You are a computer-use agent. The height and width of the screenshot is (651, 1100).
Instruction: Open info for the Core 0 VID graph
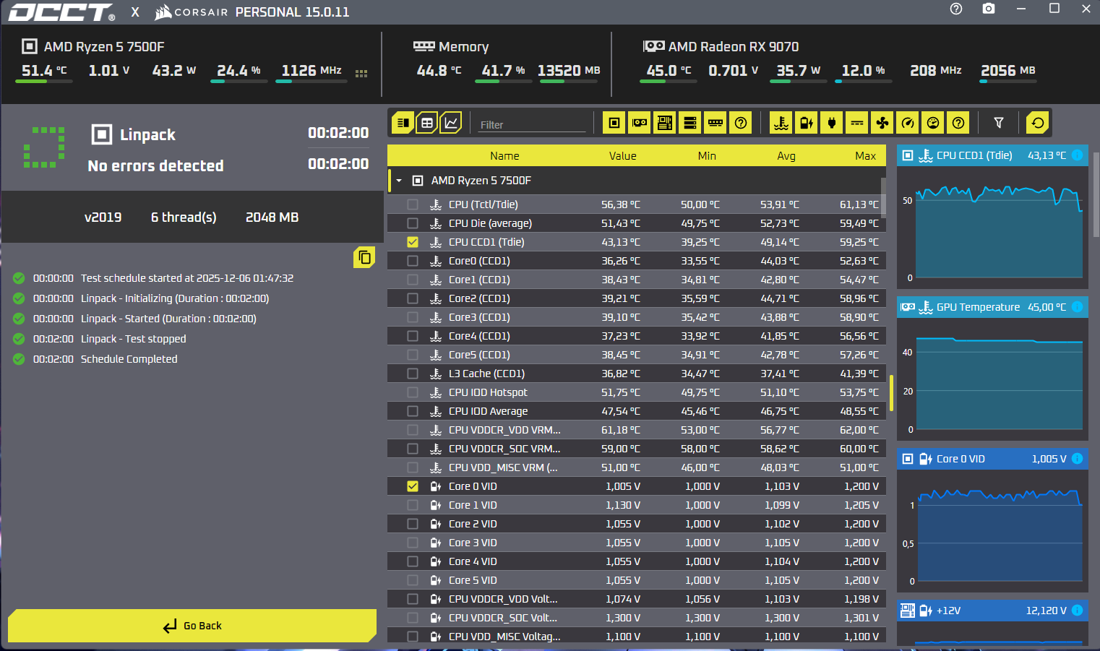1077,459
